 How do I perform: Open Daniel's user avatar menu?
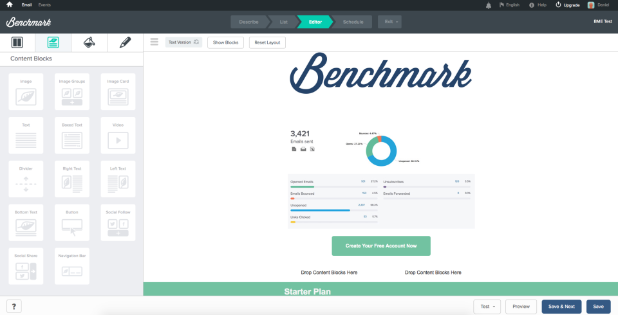591,5
